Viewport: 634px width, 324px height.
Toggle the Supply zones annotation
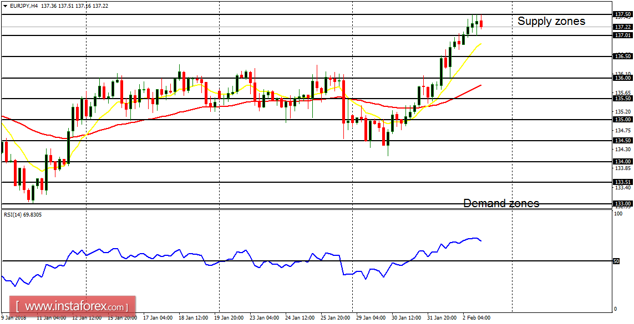pos(551,21)
